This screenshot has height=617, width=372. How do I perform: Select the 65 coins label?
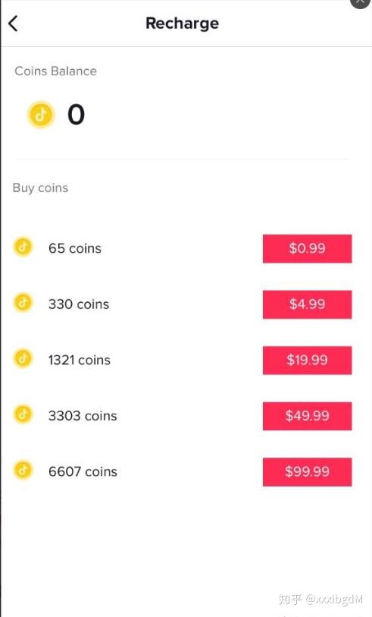point(75,249)
